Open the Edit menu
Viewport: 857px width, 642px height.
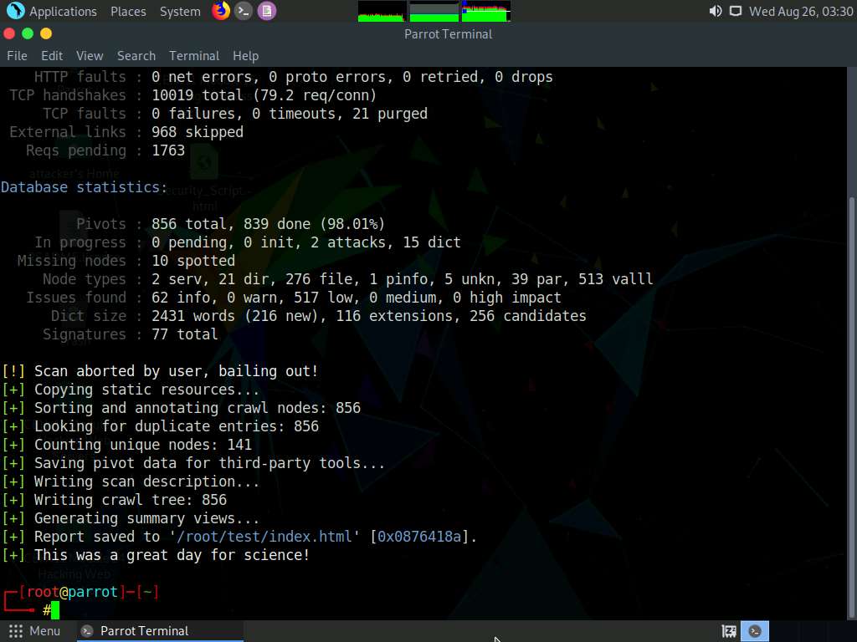(x=52, y=56)
